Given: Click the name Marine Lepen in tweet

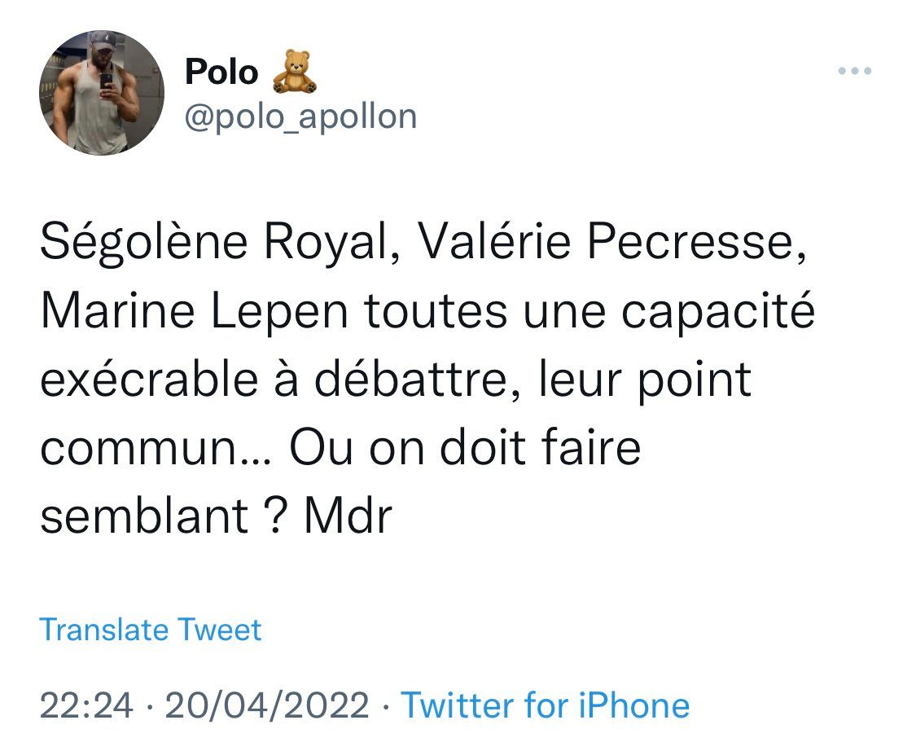Looking at the screenshot, I should click(195, 311).
